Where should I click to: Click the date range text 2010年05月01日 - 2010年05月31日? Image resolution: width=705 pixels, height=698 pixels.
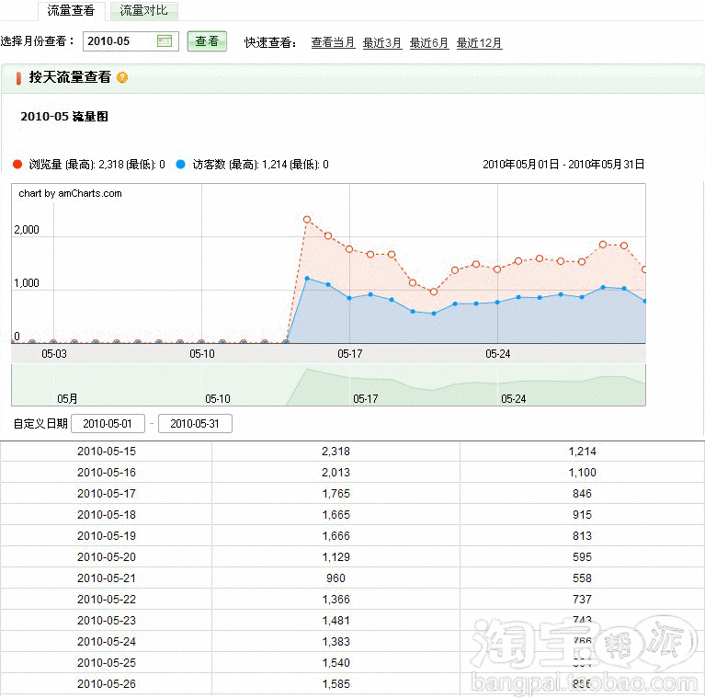(x=563, y=165)
